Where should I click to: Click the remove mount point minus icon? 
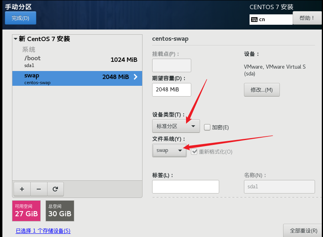coord(39,189)
